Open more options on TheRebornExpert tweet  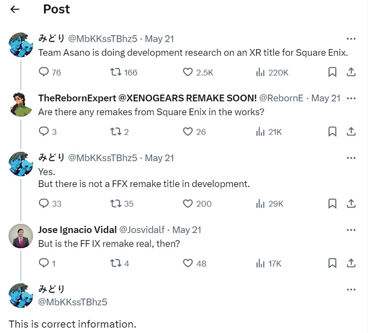click(x=351, y=98)
